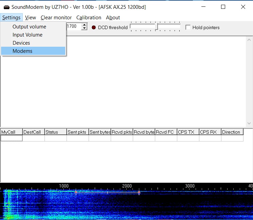The image size is (253, 220).
Task: Select Devices in the Settings dropdown
Action: (21, 43)
